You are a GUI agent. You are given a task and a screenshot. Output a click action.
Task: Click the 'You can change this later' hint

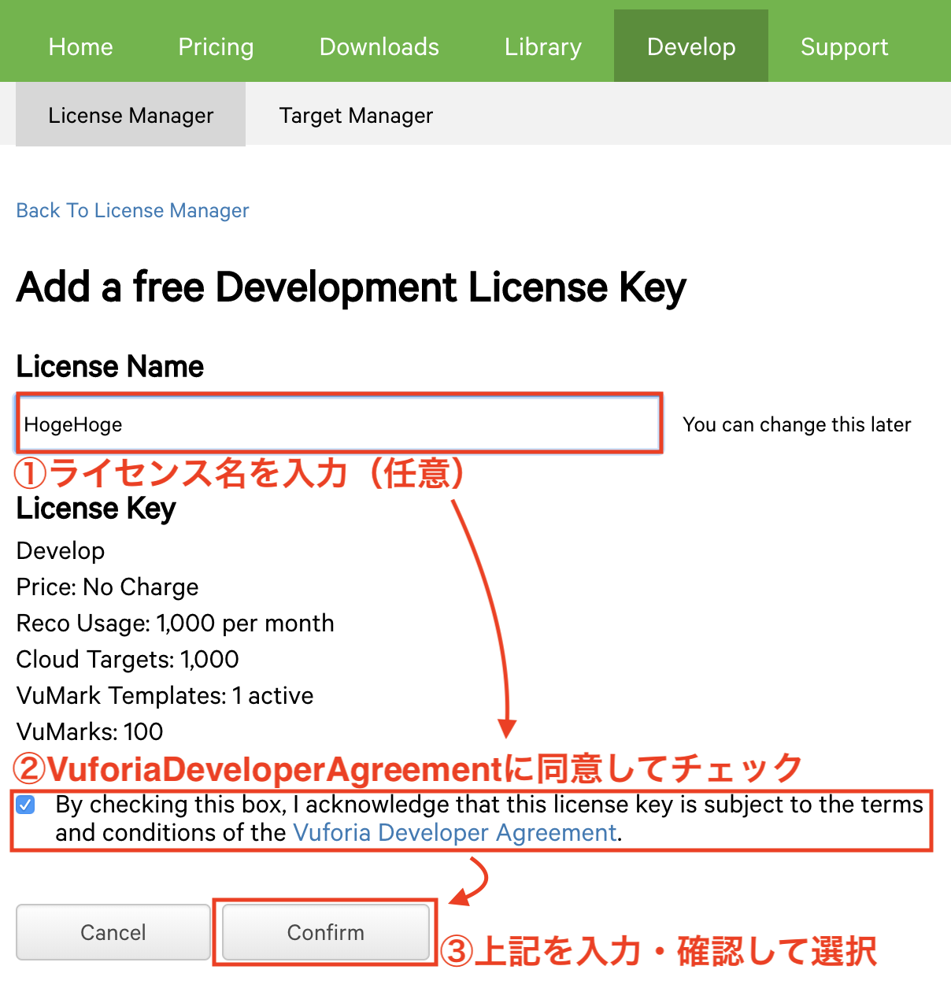tap(796, 424)
